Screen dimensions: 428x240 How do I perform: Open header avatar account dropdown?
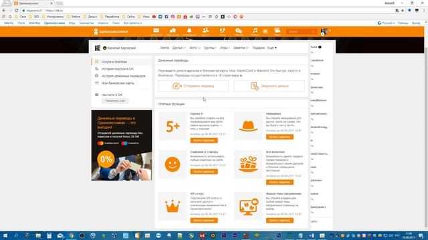pos(326,31)
